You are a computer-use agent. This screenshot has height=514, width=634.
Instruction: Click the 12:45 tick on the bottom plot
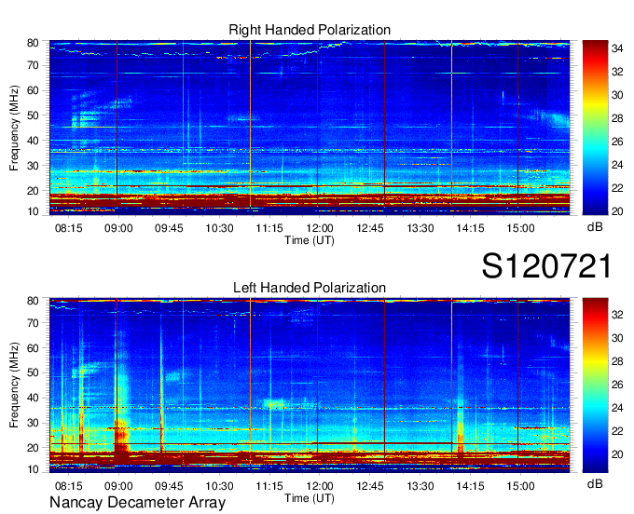click(370, 486)
